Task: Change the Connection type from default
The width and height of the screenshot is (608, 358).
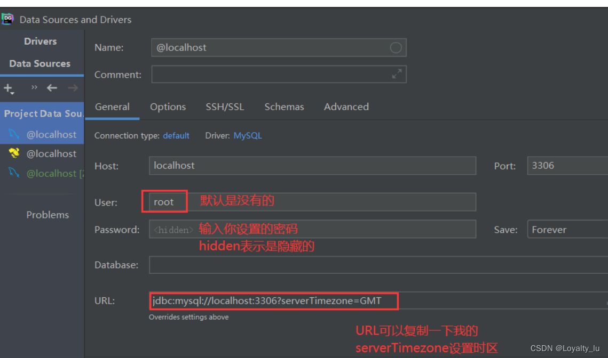Action: [x=176, y=135]
